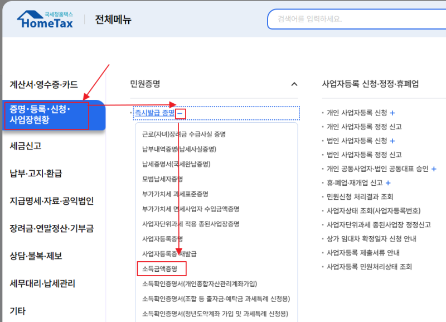Click the 사업자등록 신청·정정·휴폐업 heading
Image resolution: width=446 pixels, height=322 pixels.
370,84
